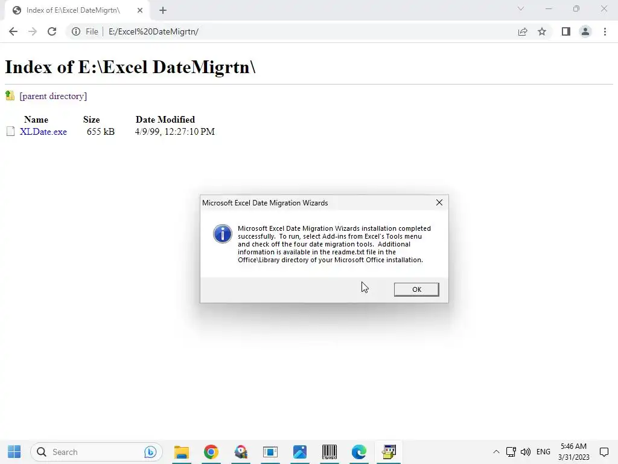The height and width of the screenshot is (464, 618).
Task: Click the blue information icon in dialog
Action: point(222,234)
